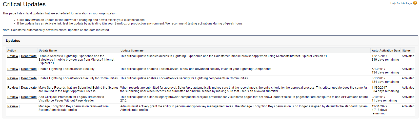Review the Disable Access to Lightning Experience update

[13, 56]
